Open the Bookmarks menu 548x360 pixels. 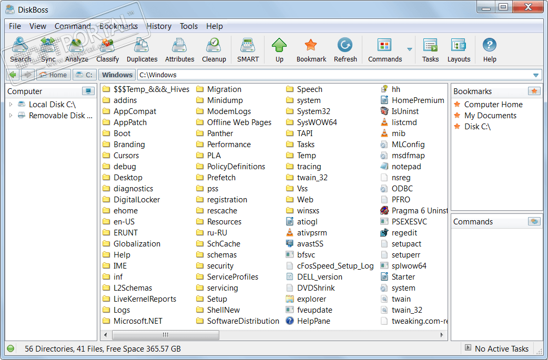point(118,26)
